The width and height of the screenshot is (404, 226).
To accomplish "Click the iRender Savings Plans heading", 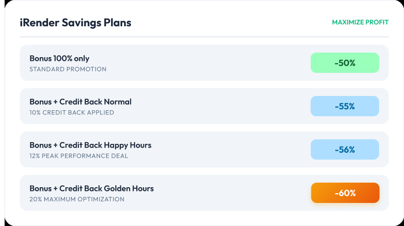I will 76,22.
